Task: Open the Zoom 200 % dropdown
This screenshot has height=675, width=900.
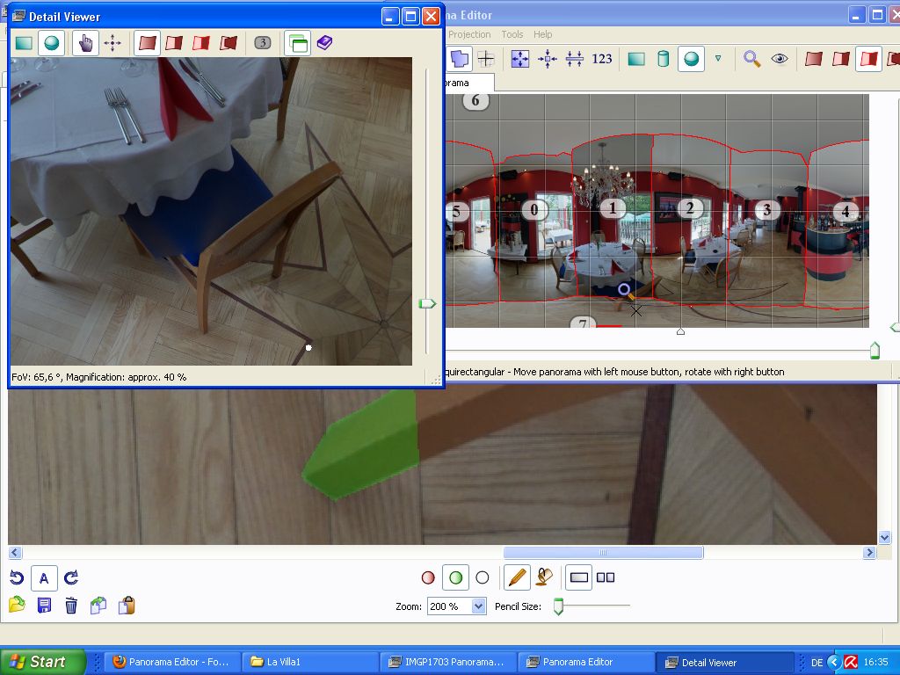Action: (479, 606)
